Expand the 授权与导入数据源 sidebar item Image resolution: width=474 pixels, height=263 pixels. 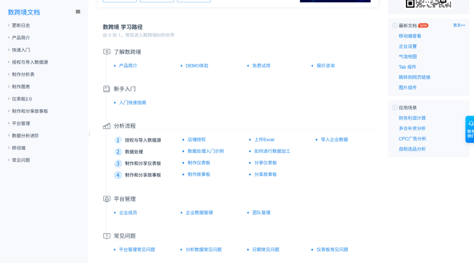(29, 62)
